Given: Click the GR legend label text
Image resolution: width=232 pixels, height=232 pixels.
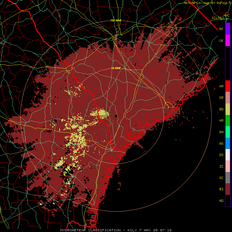Looking at the screenshot, I should pos(221,98).
